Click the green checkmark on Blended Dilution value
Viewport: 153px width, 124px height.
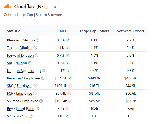click(68, 40)
